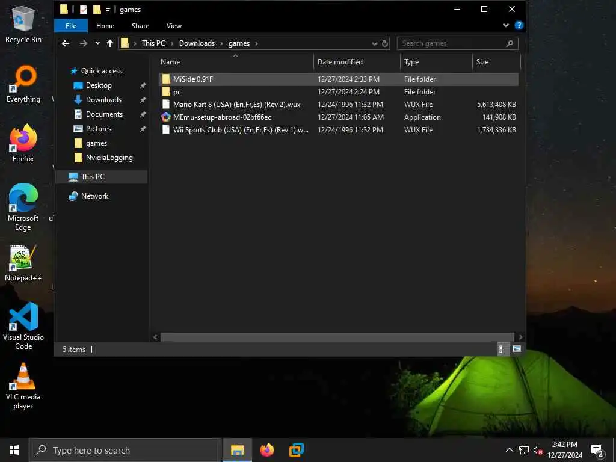Image resolution: width=616 pixels, height=462 pixels.
Task: Open the Home ribbon tab
Action: (x=105, y=26)
